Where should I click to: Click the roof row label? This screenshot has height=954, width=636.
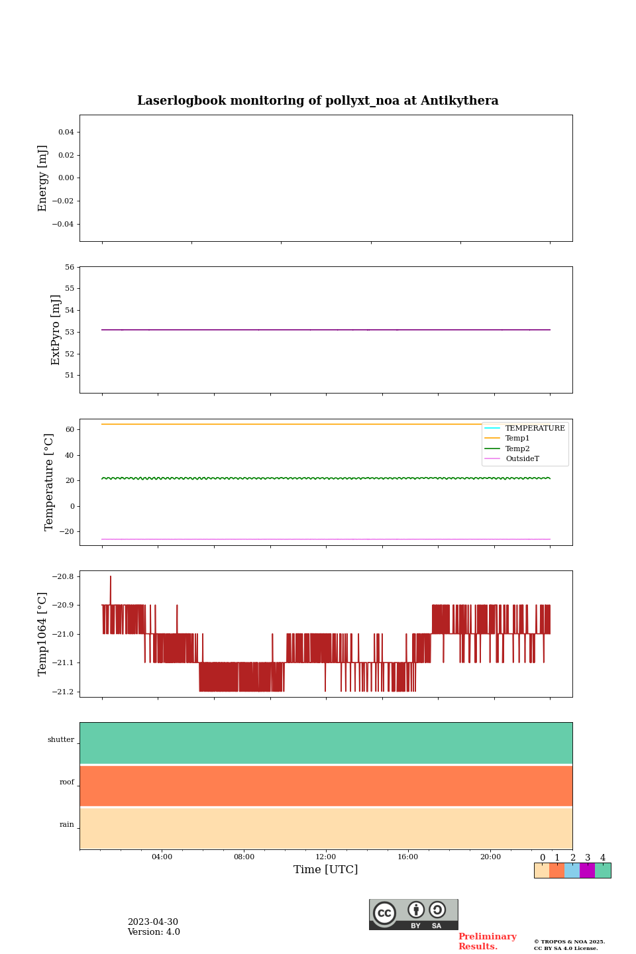(67, 782)
